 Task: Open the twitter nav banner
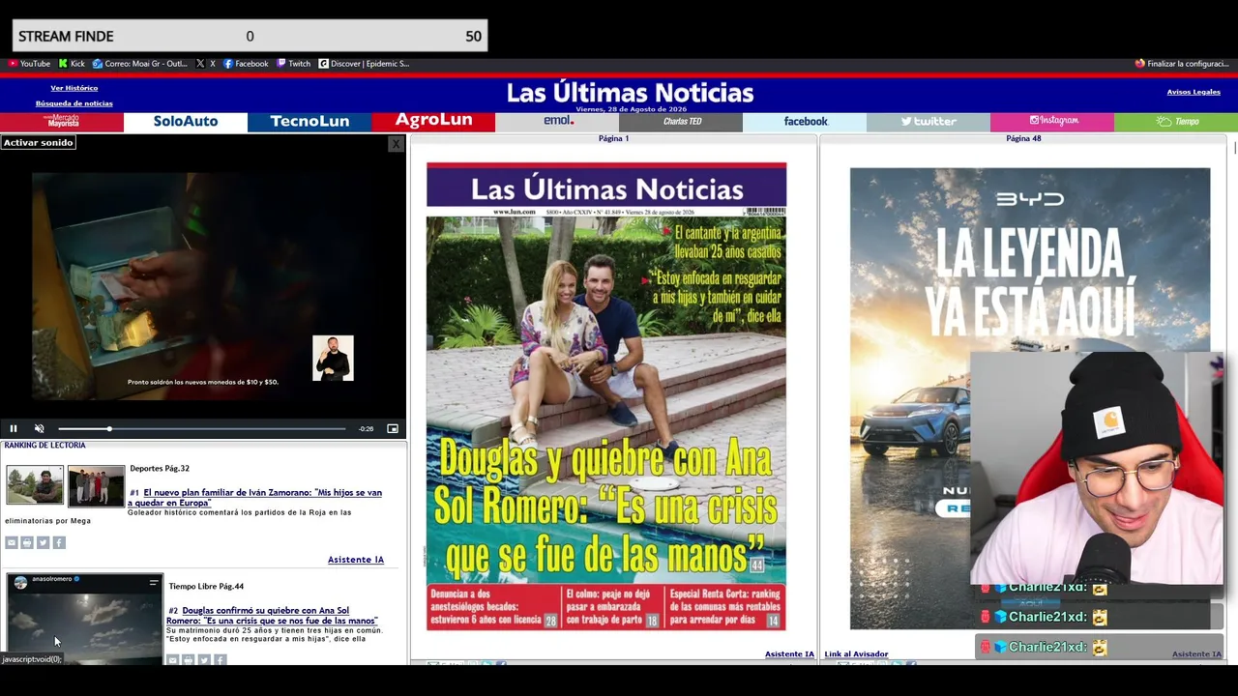928,122
